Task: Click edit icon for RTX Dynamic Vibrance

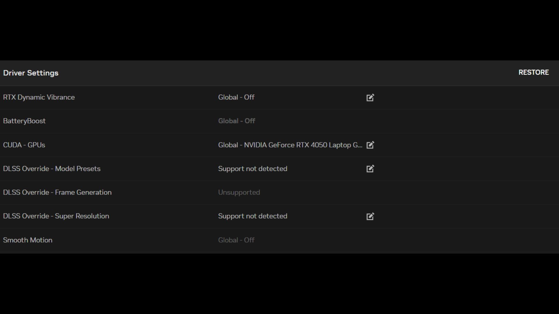Action: click(370, 97)
